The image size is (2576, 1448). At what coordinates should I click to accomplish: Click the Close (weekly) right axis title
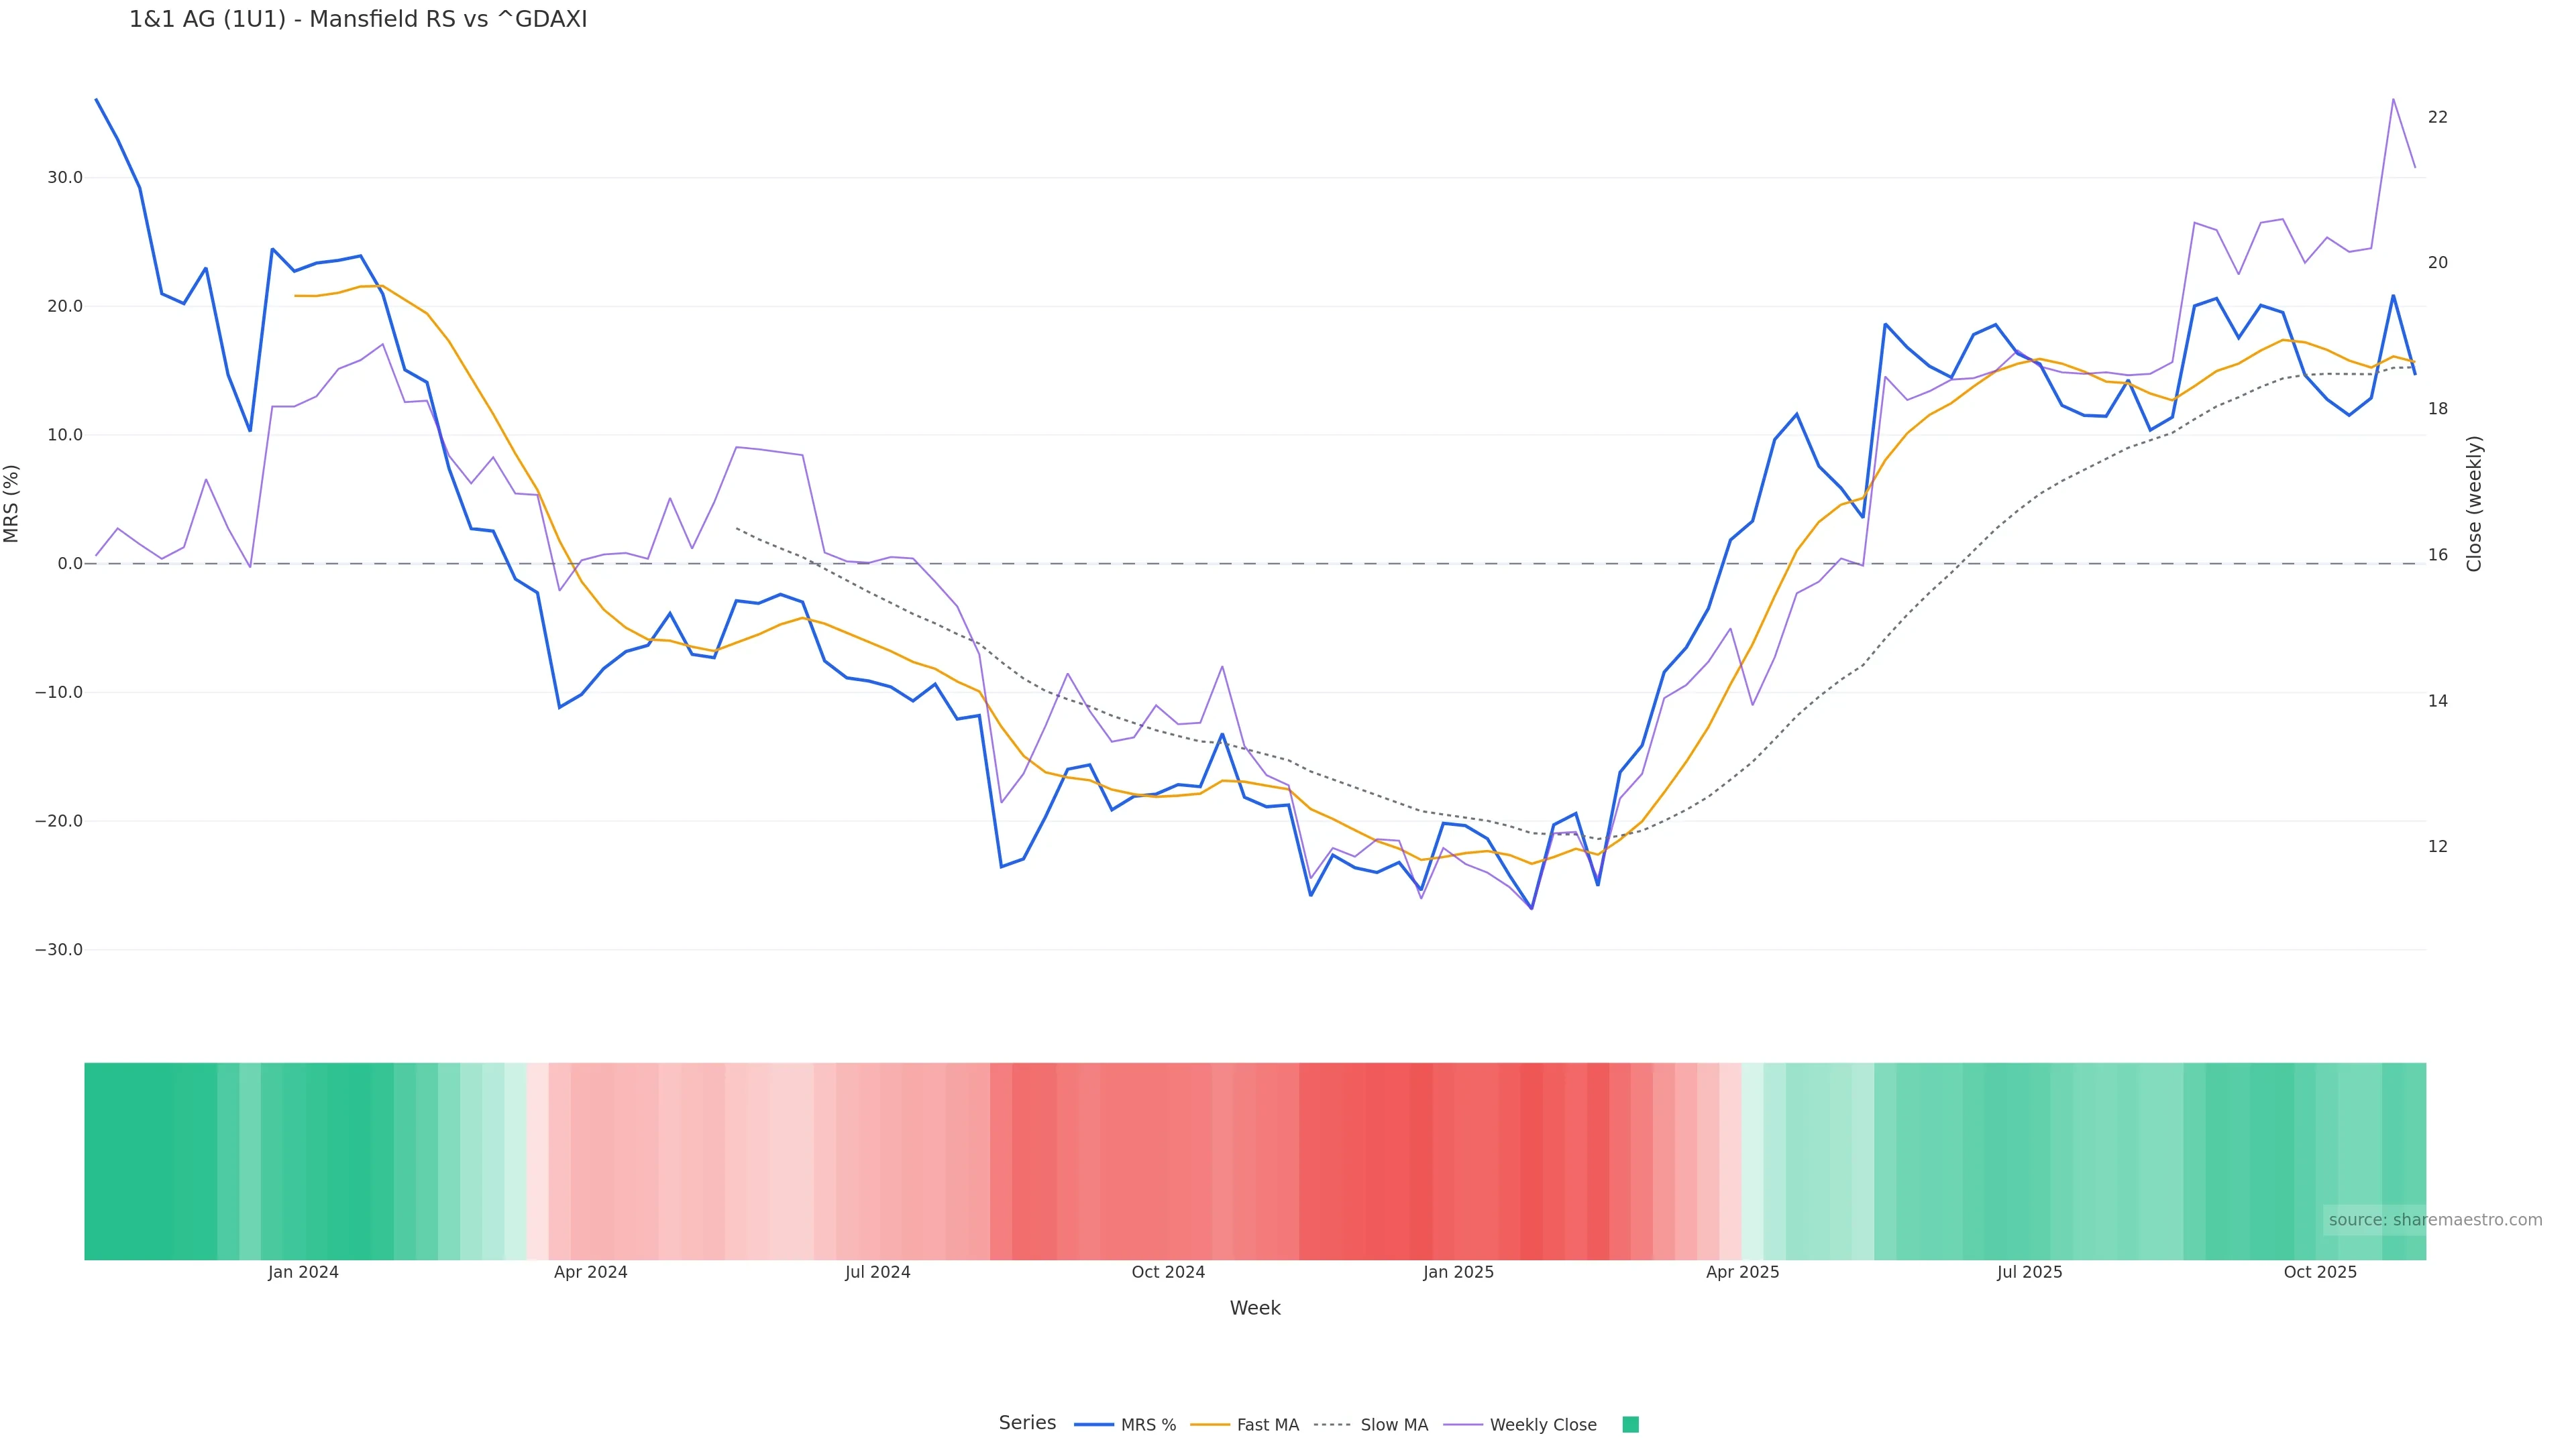point(2474,503)
